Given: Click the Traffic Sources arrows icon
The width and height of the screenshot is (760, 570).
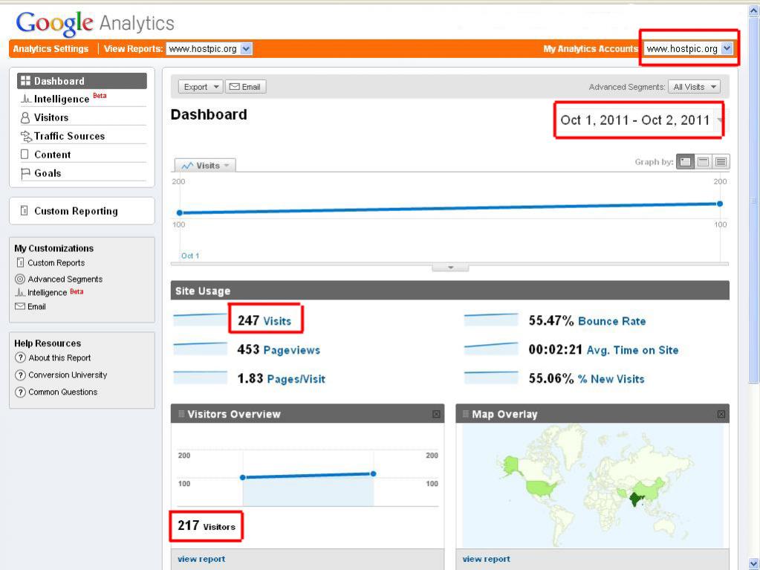Looking at the screenshot, I should [26, 136].
